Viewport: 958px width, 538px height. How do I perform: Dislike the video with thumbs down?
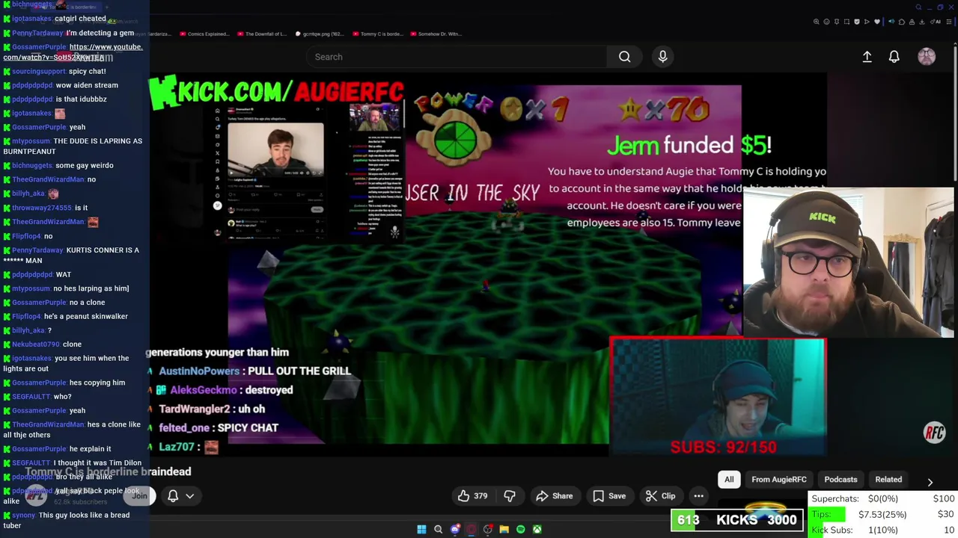pos(510,496)
